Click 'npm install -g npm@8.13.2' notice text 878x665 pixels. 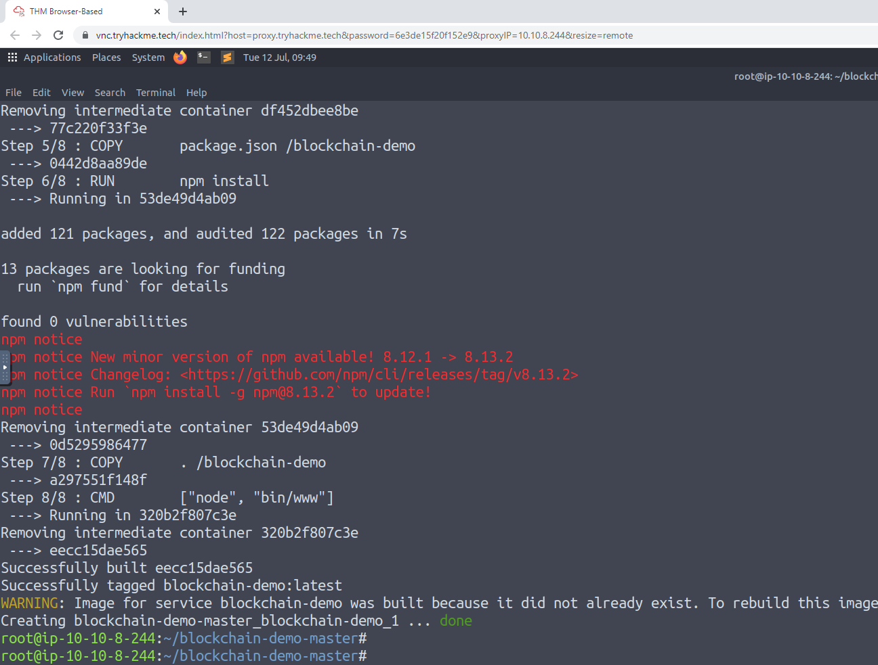click(x=236, y=392)
